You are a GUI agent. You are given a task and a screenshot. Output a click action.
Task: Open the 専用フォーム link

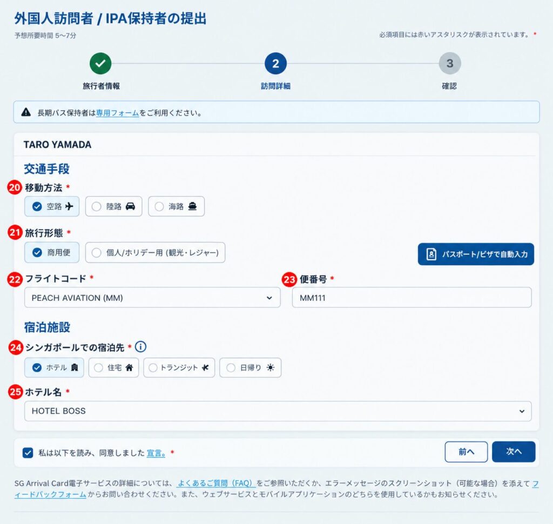[x=117, y=113]
